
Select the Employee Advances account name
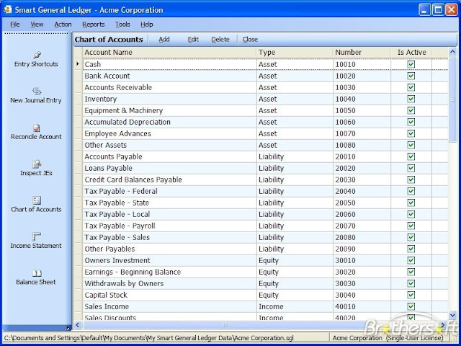[117, 133]
